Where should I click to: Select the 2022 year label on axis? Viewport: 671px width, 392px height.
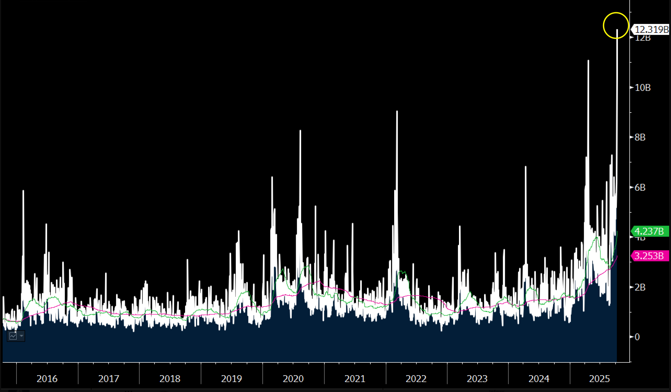(416, 379)
